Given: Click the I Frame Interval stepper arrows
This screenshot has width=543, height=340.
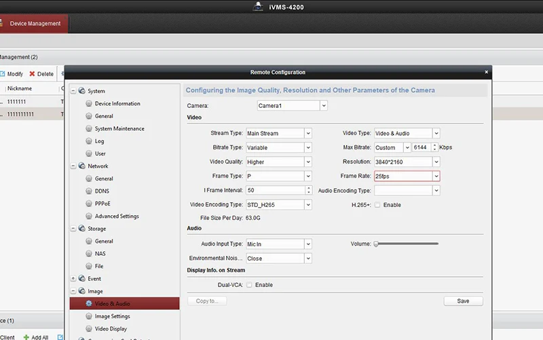Looking at the screenshot, I should [x=308, y=190].
